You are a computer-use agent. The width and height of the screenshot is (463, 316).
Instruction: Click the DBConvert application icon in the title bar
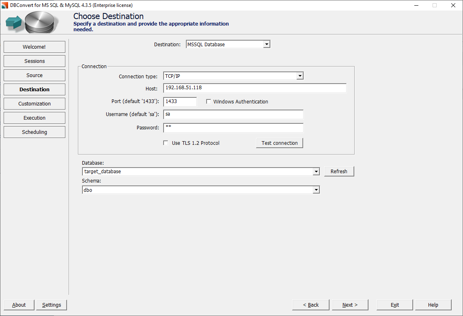click(4, 5)
